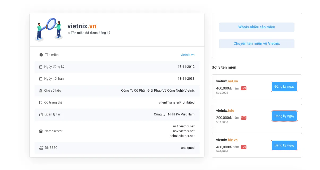The image size is (320, 170).
Task: Click the Gợi ý tên miền heading
Action: pyautogui.click(x=224, y=67)
